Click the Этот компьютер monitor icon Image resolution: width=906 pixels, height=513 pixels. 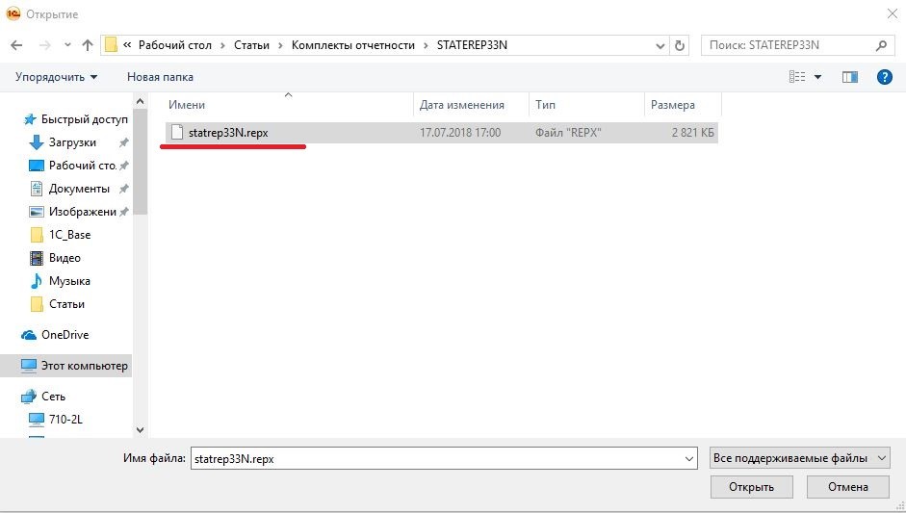tap(29, 366)
